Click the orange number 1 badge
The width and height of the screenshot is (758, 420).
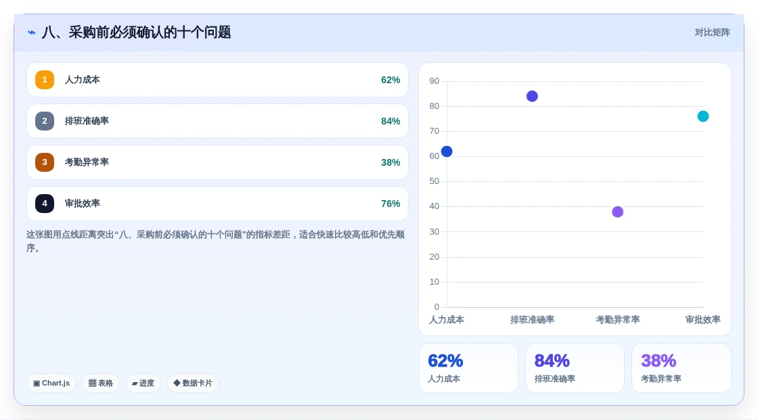(45, 80)
